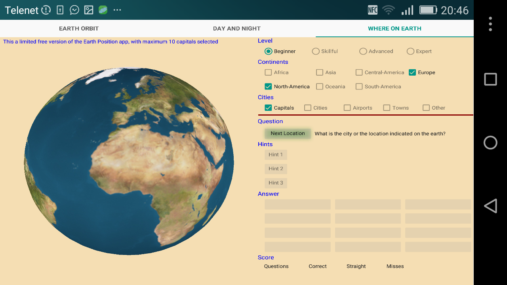Click the first answer option box
The width and height of the screenshot is (507, 285).
[297, 204]
